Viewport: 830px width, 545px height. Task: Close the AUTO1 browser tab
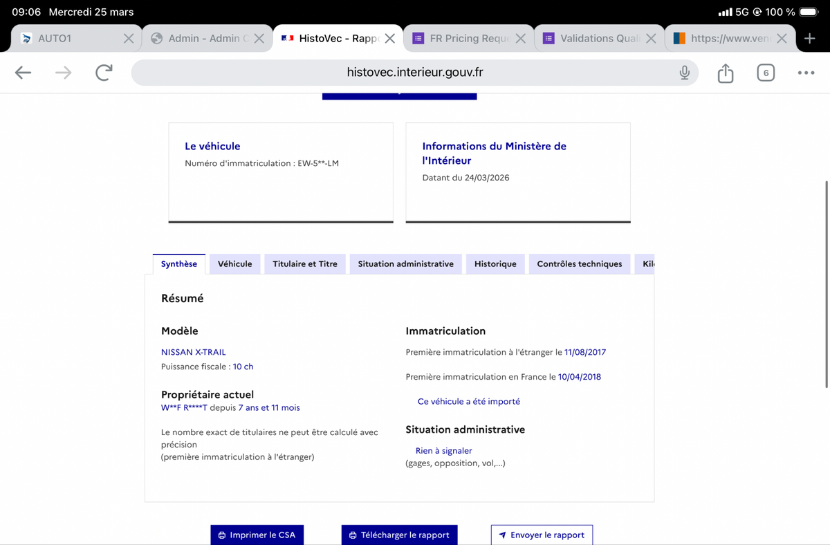(129, 39)
